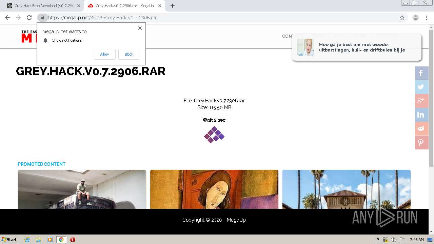Image resolution: width=434 pixels, height=244 pixels.
Task: Show hidden system tray icons
Action: [378, 240]
